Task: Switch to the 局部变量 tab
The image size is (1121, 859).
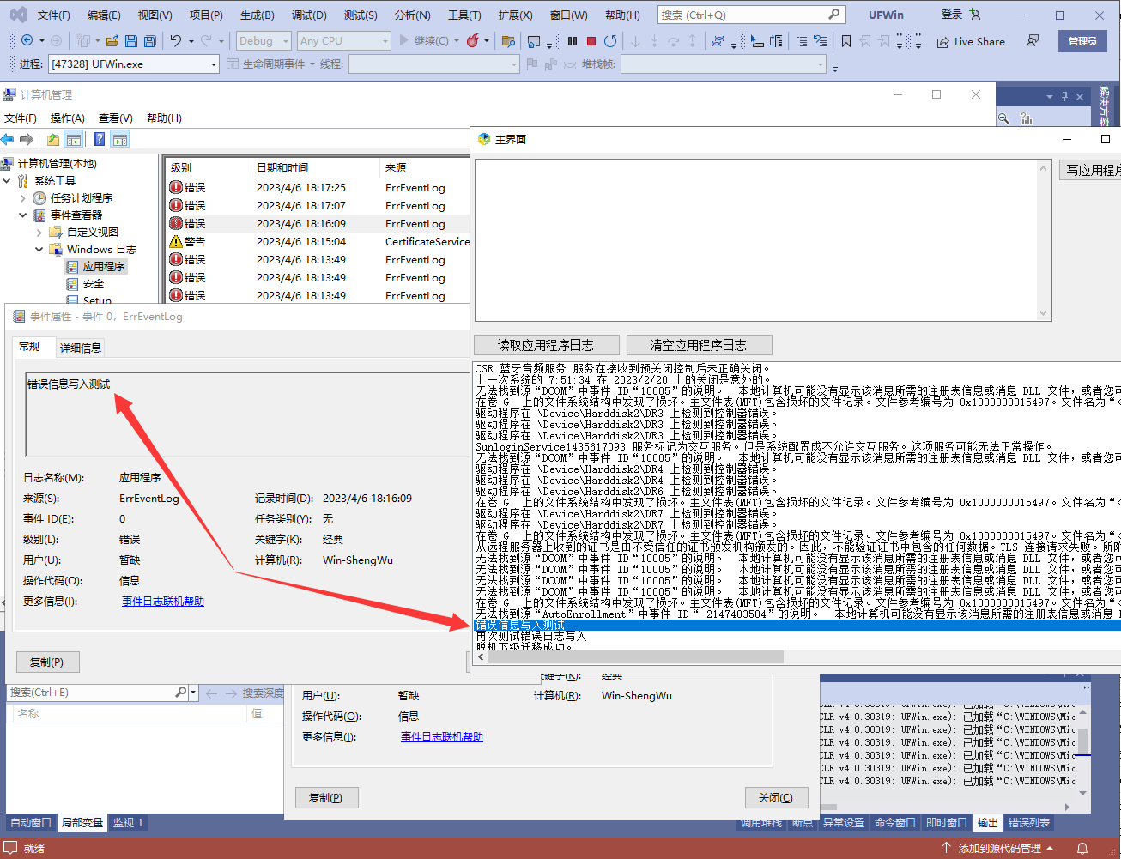Action: [82, 822]
